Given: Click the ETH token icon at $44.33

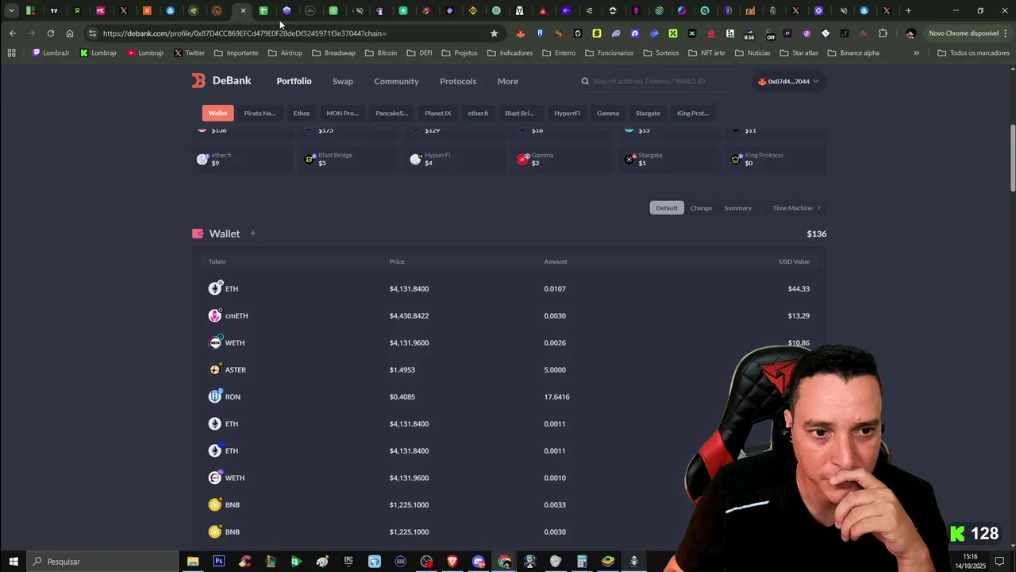Looking at the screenshot, I should 215,288.
